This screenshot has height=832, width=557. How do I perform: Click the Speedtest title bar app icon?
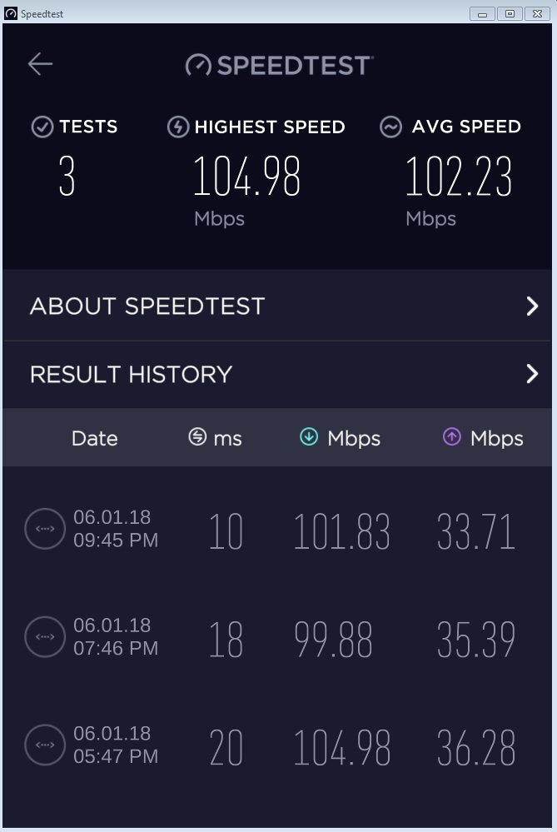[11, 13]
